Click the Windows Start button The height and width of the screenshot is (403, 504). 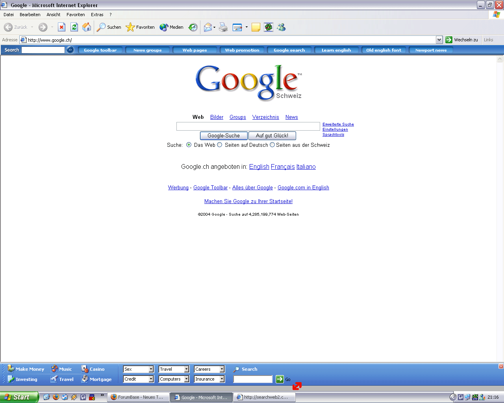pos(19,397)
